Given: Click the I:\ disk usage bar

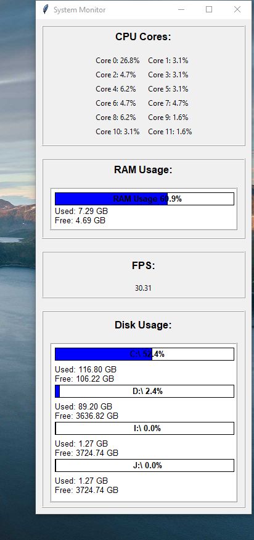Looking at the screenshot, I should pos(144,429).
